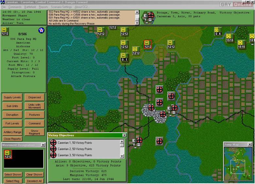Viewport: 255px width, 184px height.
Task: Close the Victory Objectives window
Action: (124, 135)
